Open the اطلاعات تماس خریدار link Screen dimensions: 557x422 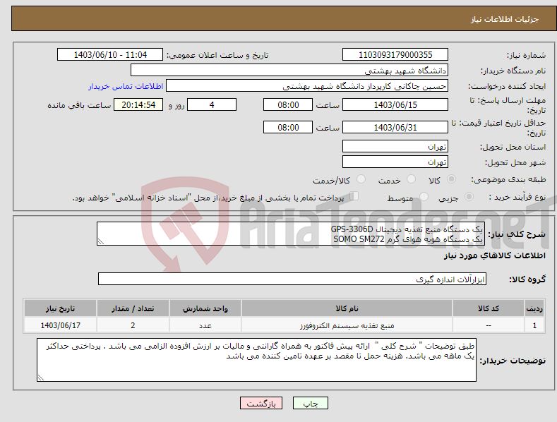click(x=126, y=86)
